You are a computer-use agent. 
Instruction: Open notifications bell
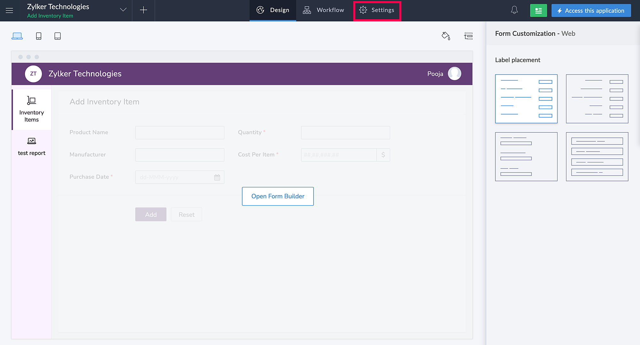pos(514,10)
